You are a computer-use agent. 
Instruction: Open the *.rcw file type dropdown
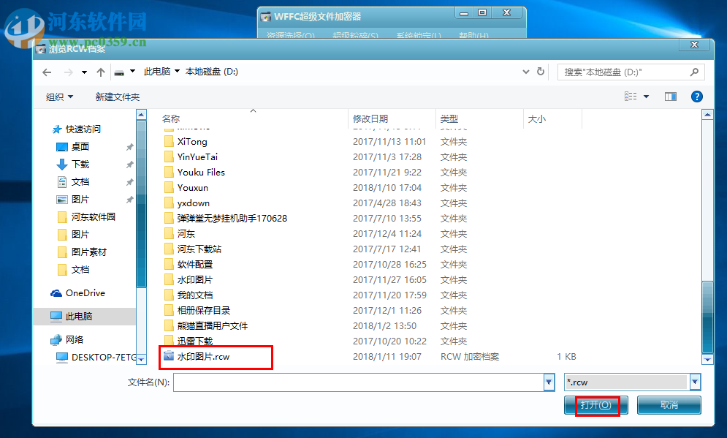[x=695, y=382]
